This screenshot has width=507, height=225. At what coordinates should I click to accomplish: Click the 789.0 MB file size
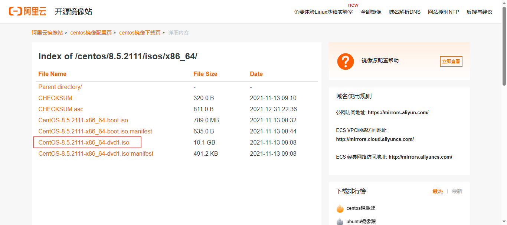(206, 120)
